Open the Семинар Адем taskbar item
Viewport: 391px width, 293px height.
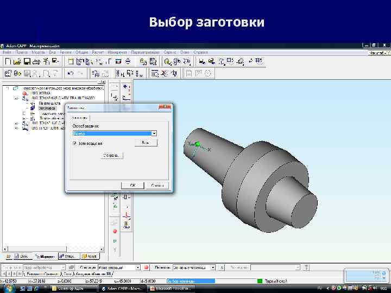(x=73, y=289)
